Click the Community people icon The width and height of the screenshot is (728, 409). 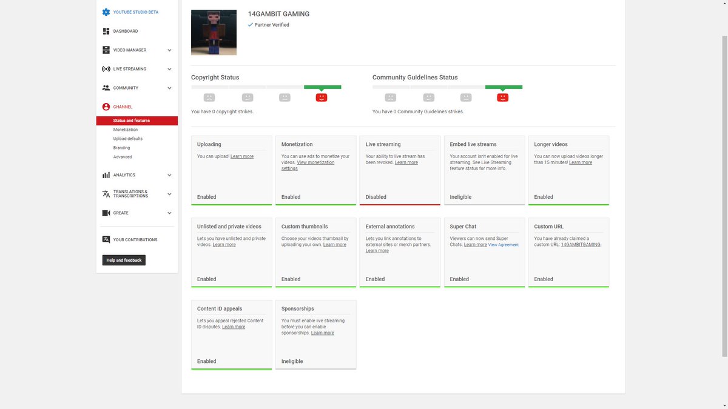tap(106, 88)
